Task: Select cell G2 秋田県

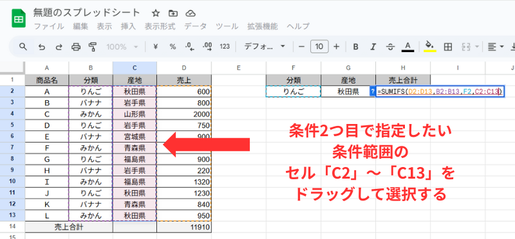Action: [x=348, y=92]
